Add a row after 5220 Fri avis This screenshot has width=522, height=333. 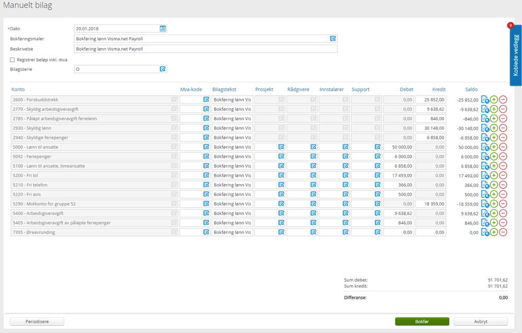(x=494, y=194)
